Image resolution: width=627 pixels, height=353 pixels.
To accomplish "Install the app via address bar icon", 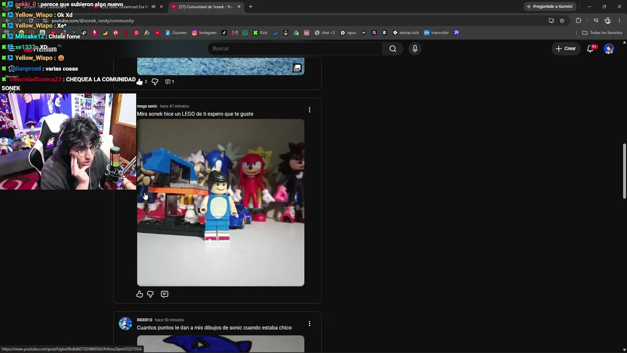I will point(551,21).
